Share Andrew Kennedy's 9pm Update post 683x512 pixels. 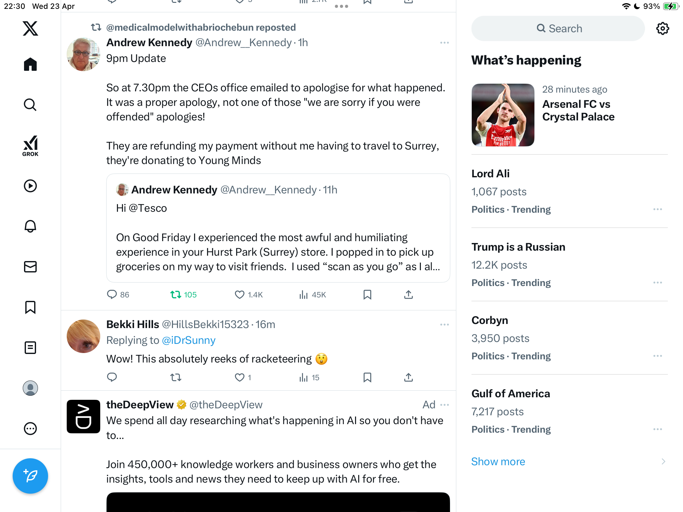409,295
